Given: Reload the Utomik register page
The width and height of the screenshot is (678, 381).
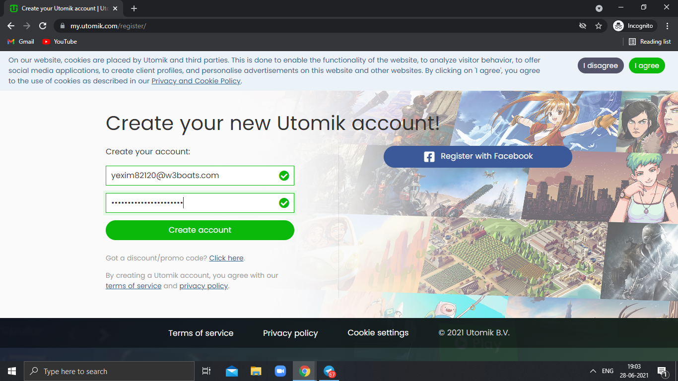Looking at the screenshot, I should (43, 26).
